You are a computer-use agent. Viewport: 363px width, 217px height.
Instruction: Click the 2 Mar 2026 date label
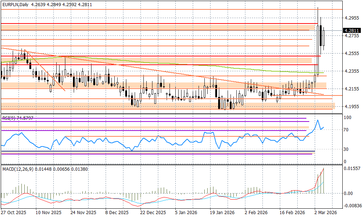325,213
